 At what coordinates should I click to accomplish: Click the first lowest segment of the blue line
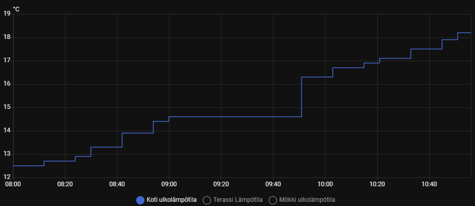tap(29, 166)
